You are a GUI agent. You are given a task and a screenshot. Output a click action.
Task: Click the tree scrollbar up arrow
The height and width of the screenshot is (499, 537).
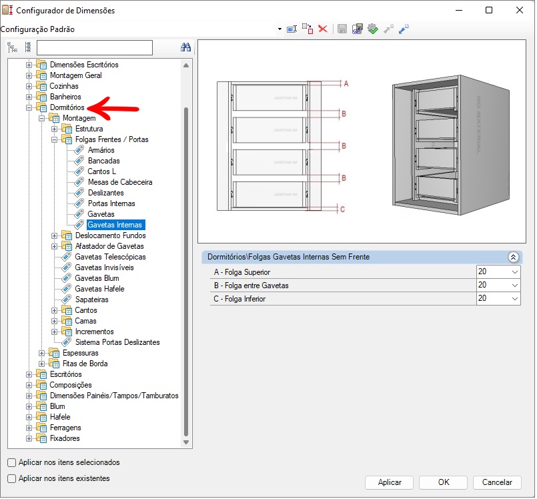pyautogui.click(x=186, y=65)
